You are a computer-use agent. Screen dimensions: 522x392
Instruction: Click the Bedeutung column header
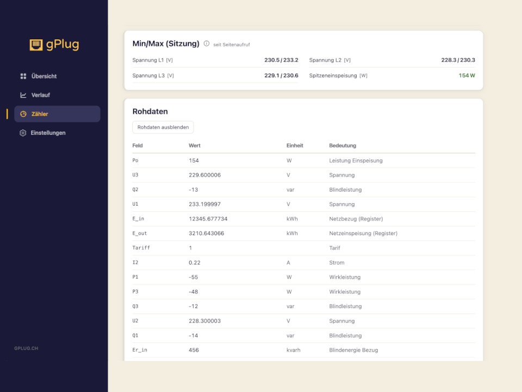click(x=343, y=146)
